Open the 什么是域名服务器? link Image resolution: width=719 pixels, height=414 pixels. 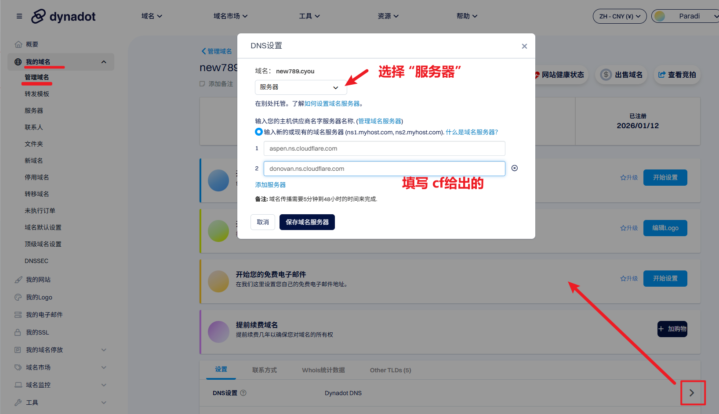[472, 132]
